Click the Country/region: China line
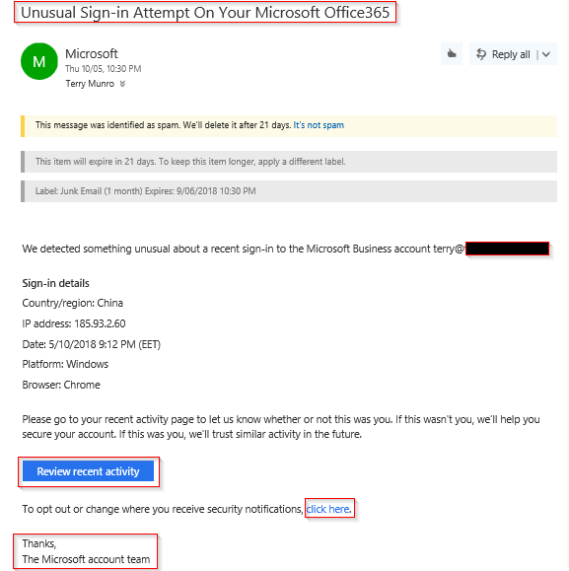569x571 pixels. pyautogui.click(x=72, y=303)
